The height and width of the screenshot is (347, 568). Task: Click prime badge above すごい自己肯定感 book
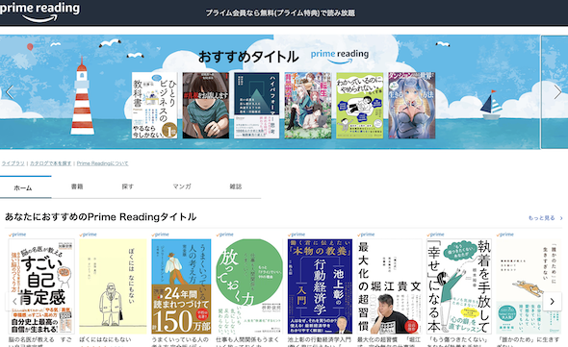tap(17, 235)
